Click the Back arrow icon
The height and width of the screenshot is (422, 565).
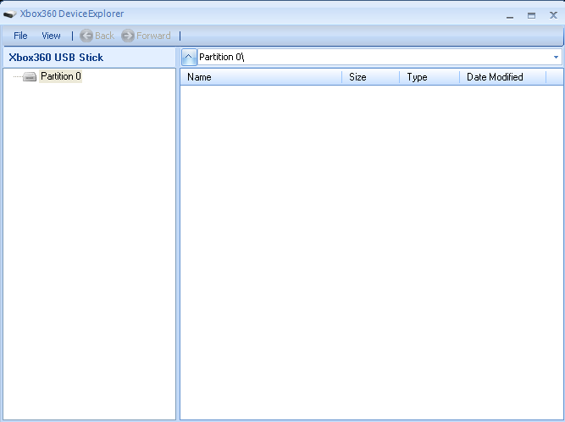click(86, 36)
